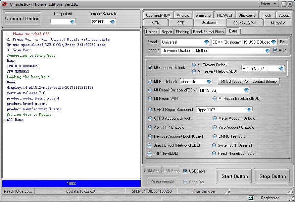
Task: Expand the Oppo 1107 dropdown
Action: click(x=249, y=110)
